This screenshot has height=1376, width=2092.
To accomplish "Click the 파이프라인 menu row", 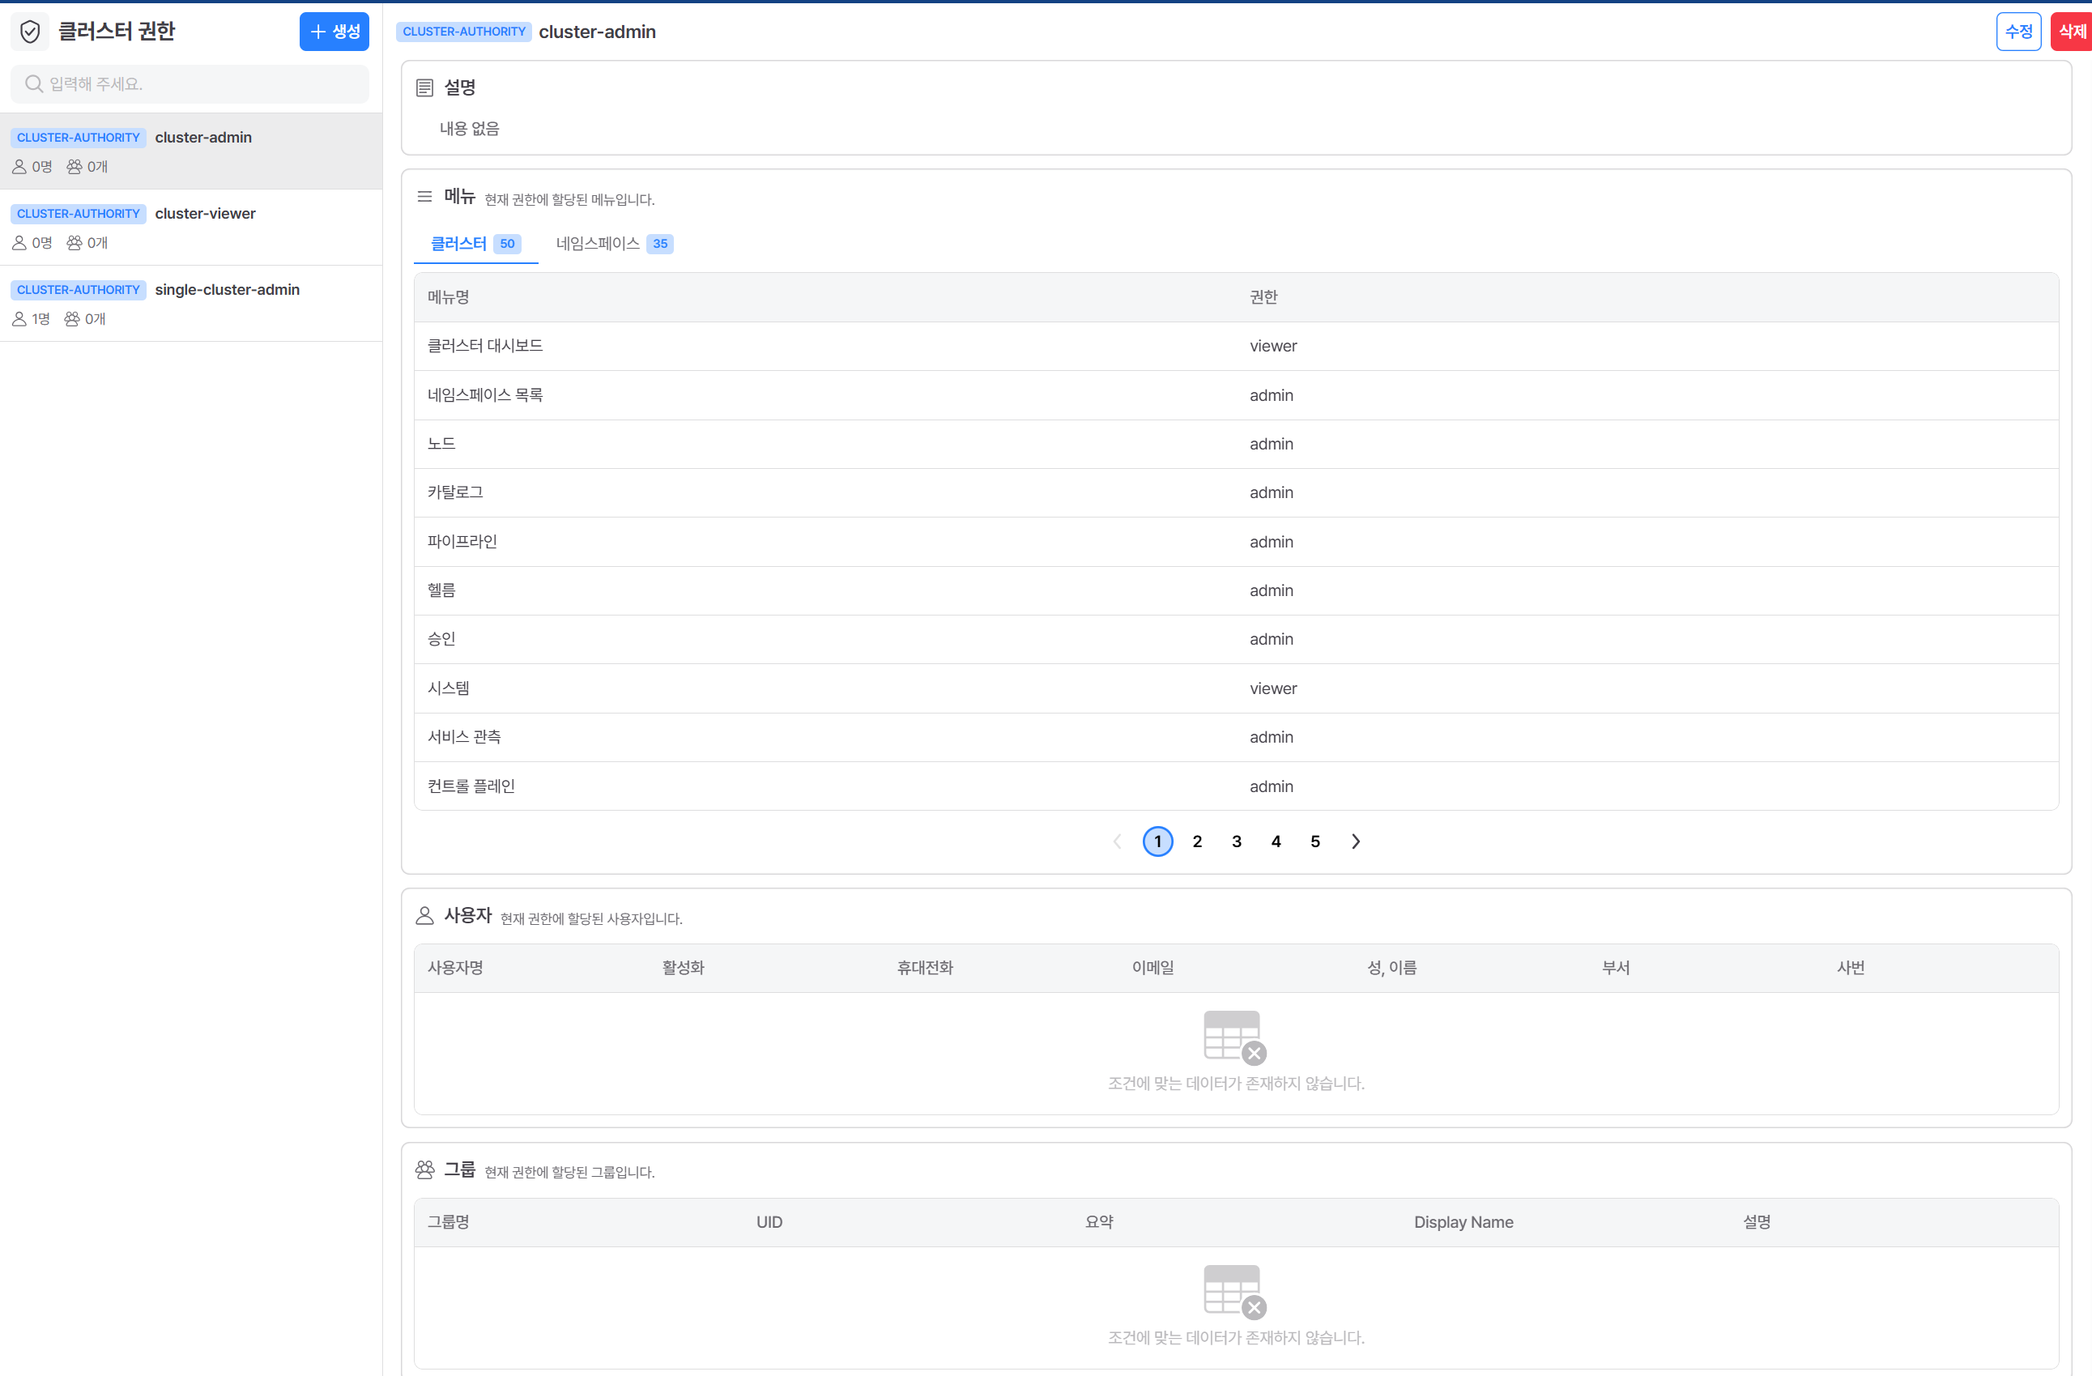I will coord(1236,542).
